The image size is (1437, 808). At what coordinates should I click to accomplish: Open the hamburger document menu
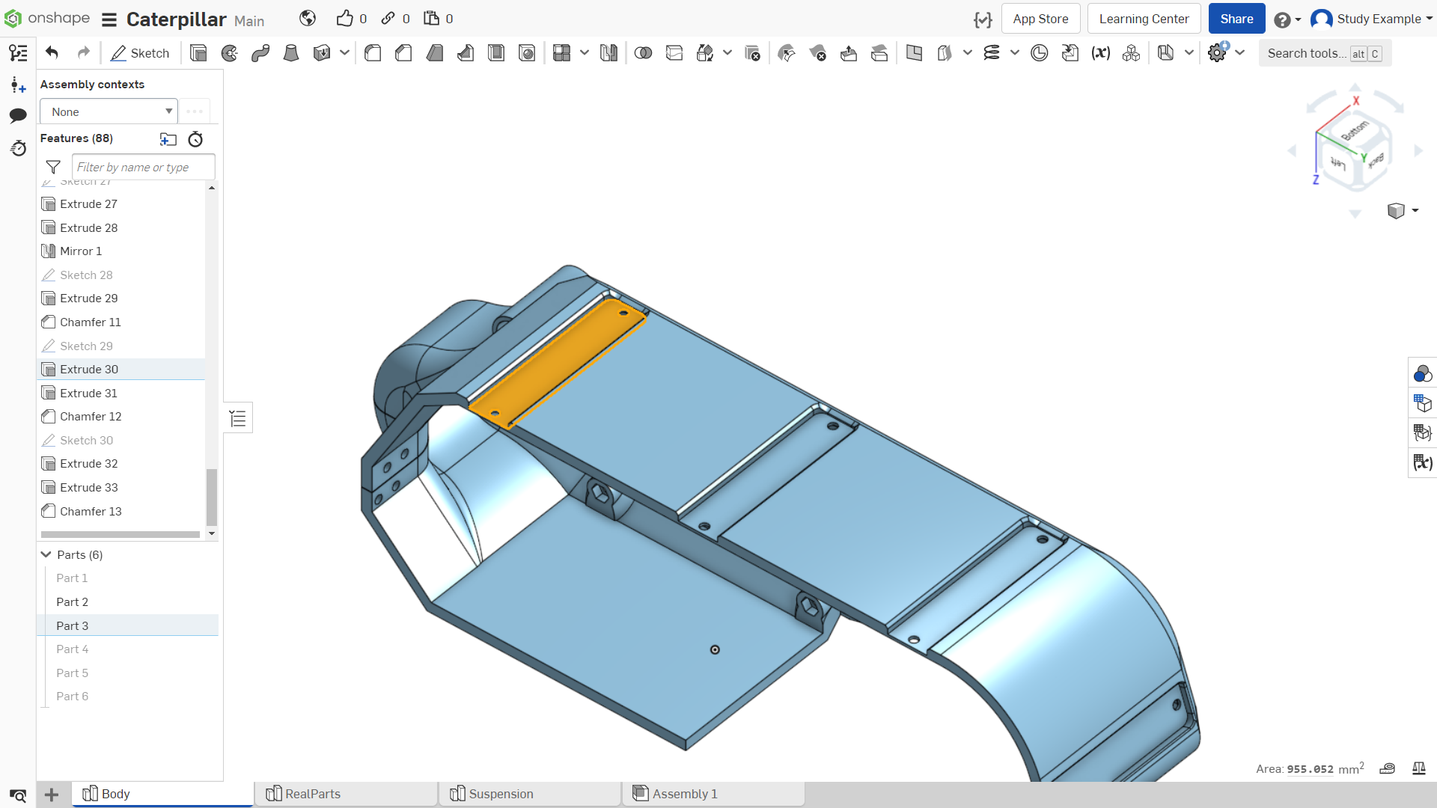point(109,19)
